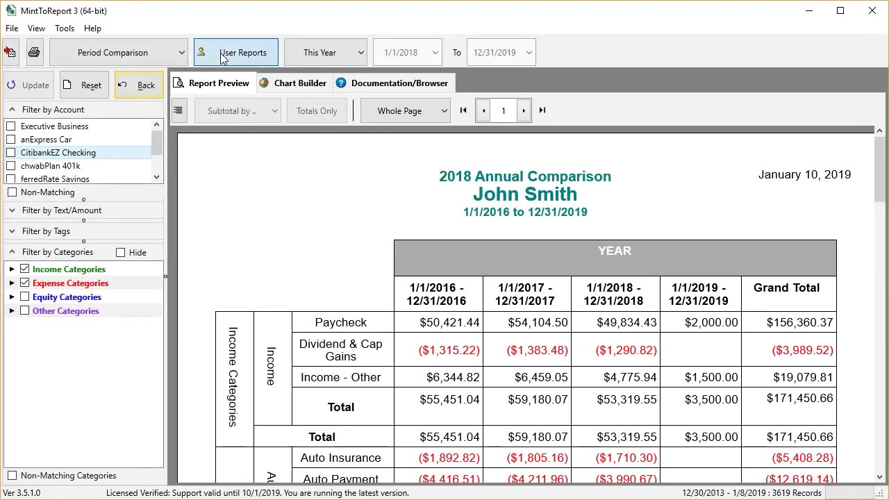Click the $156,360.37 Paycheck grand total
The width and height of the screenshot is (889, 500).
point(799,322)
